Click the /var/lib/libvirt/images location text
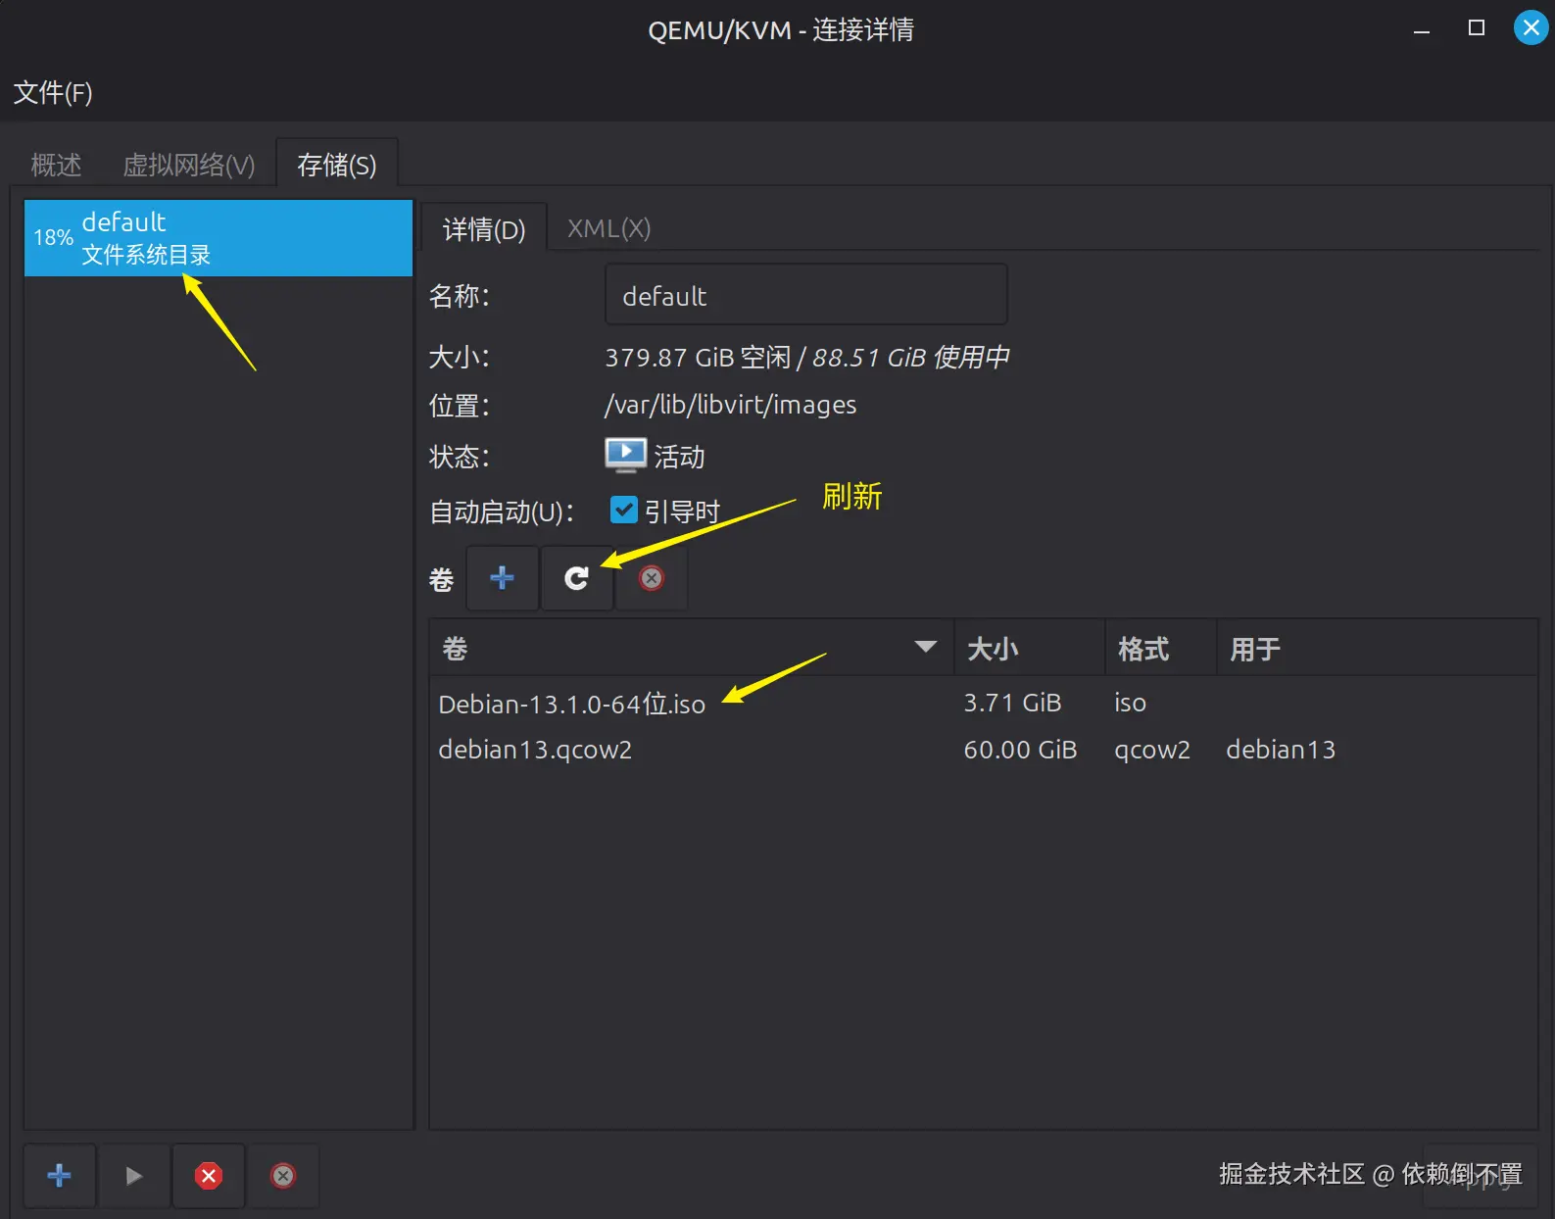Viewport: 1555px width, 1219px height. tap(731, 405)
